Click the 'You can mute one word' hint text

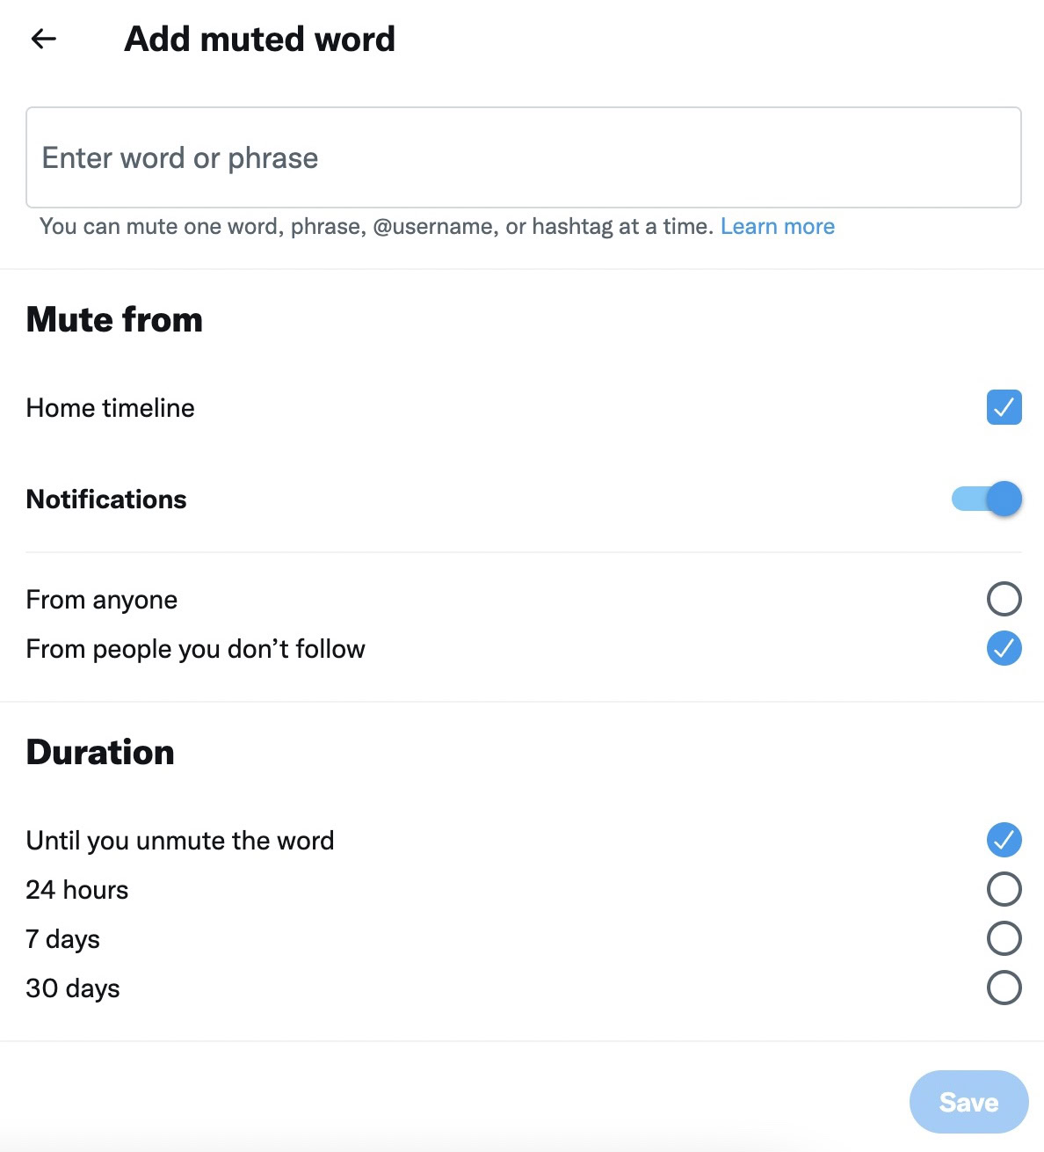click(375, 227)
